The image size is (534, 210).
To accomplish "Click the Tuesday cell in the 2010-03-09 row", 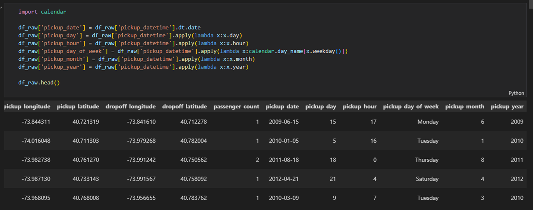I will pos(428,198).
